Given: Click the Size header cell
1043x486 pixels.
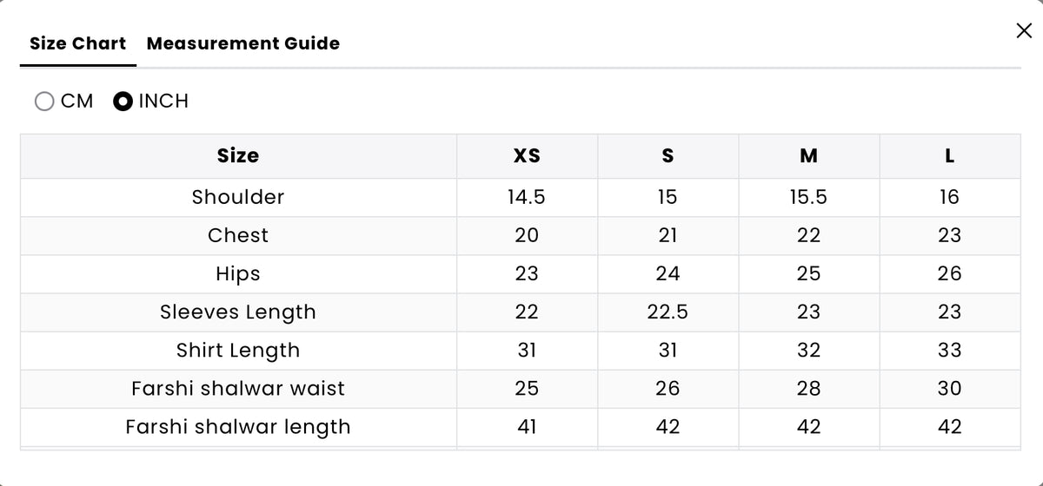Looking at the screenshot, I should pyautogui.click(x=238, y=156).
